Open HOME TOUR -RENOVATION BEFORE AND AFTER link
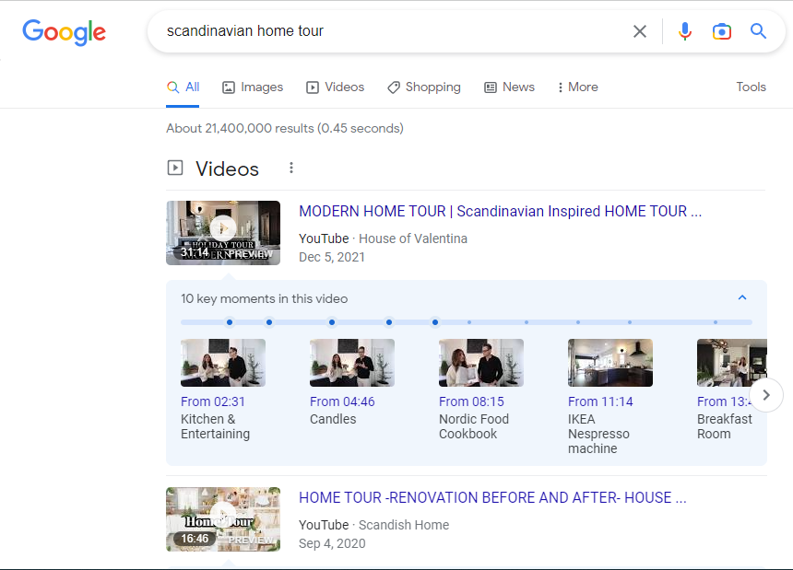The width and height of the screenshot is (793, 570). point(492,497)
